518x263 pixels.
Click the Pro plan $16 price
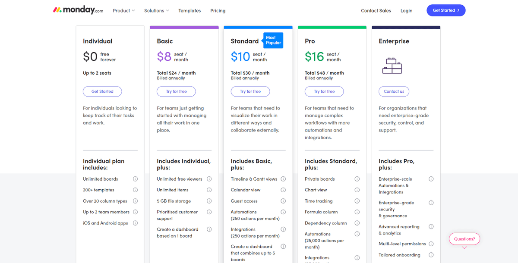314,57
